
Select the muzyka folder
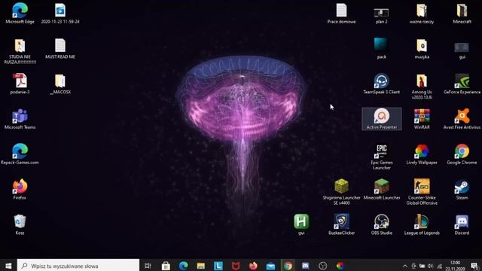click(422, 48)
